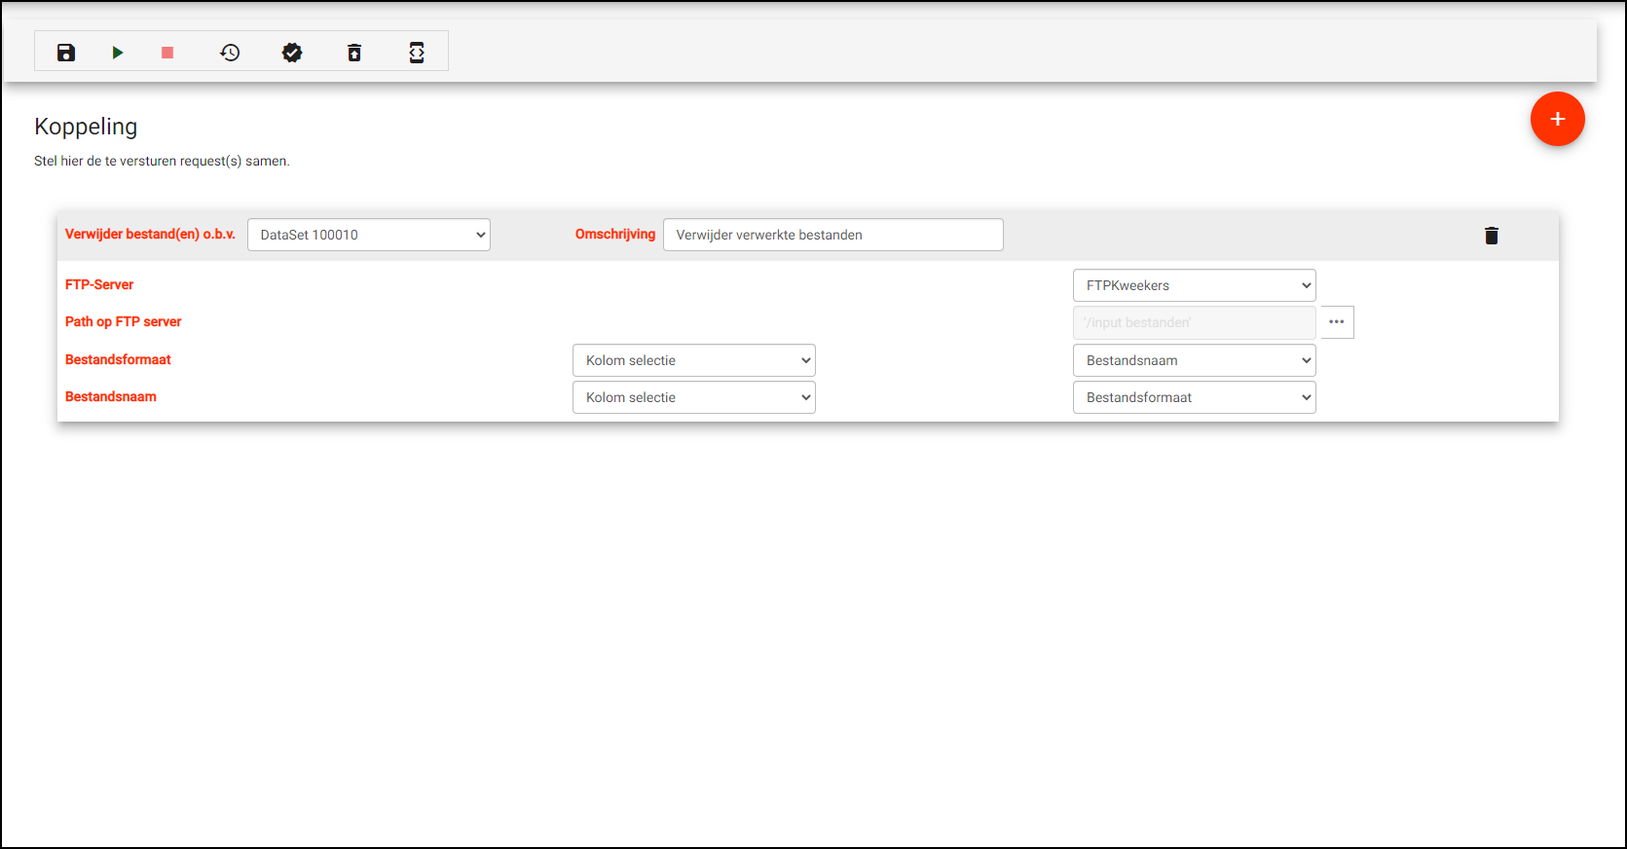Viewport: 1627px width, 849px height.
Task: Open the dropdown showing Bestandsnaam value
Action: (x=1194, y=360)
